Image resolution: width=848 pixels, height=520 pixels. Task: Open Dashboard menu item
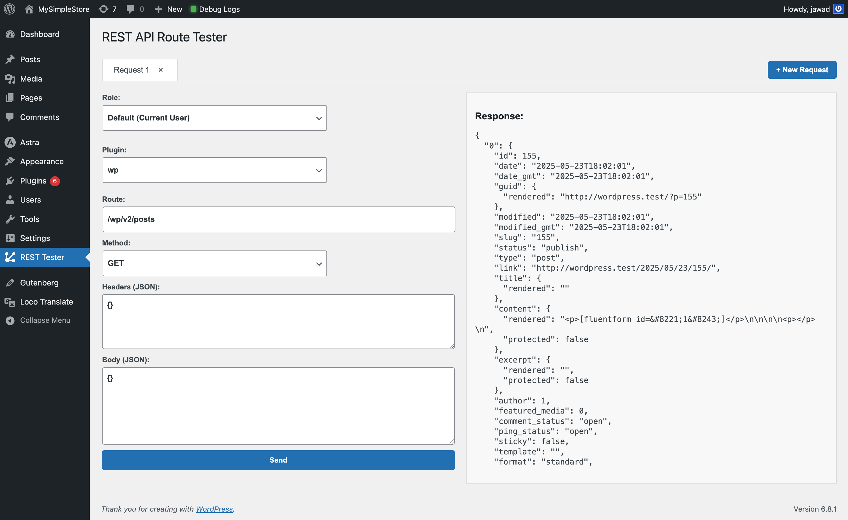tap(45, 34)
